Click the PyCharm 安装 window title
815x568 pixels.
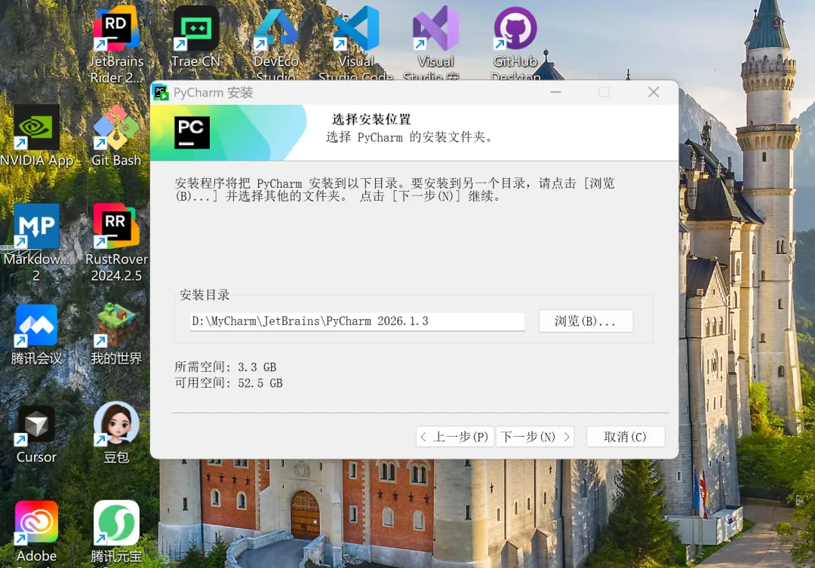[213, 93]
